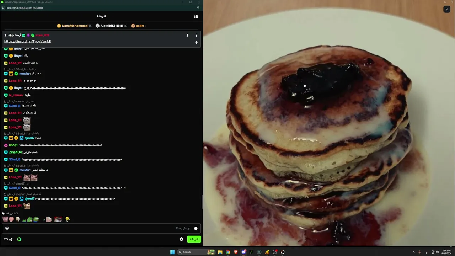Click the site info icon in address bar
The height and width of the screenshot is (256, 455).
(x=3, y=8)
